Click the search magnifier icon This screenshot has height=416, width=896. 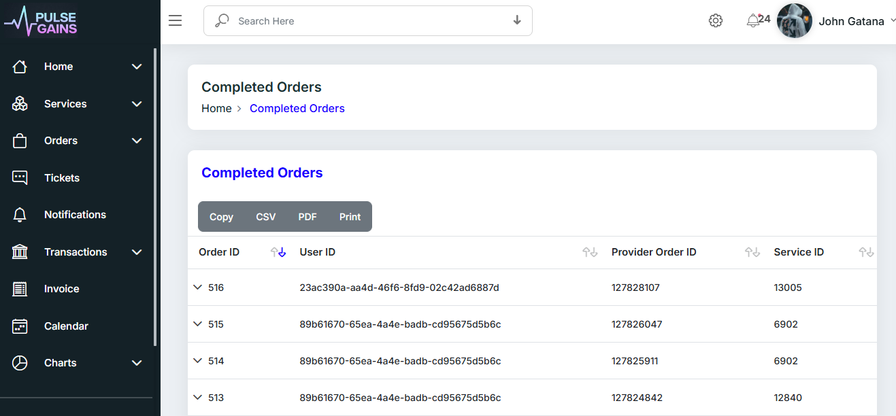(221, 20)
